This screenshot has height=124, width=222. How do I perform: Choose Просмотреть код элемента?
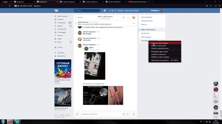pyautogui.click(x=165, y=60)
